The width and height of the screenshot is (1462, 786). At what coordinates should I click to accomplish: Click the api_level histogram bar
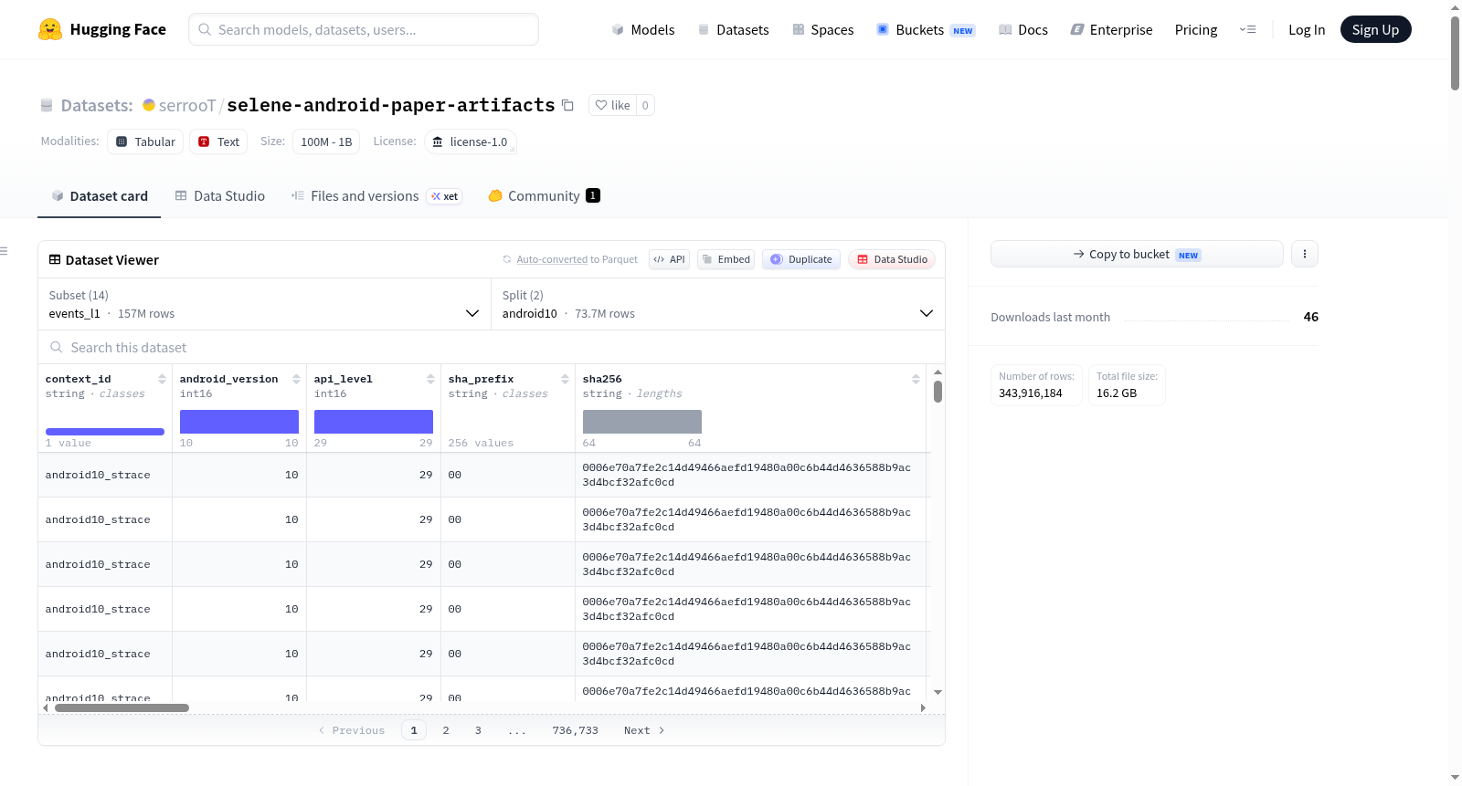click(374, 422)
